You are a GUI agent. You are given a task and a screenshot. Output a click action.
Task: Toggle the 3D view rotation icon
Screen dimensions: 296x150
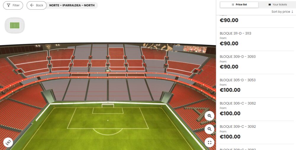coord(8,143)
